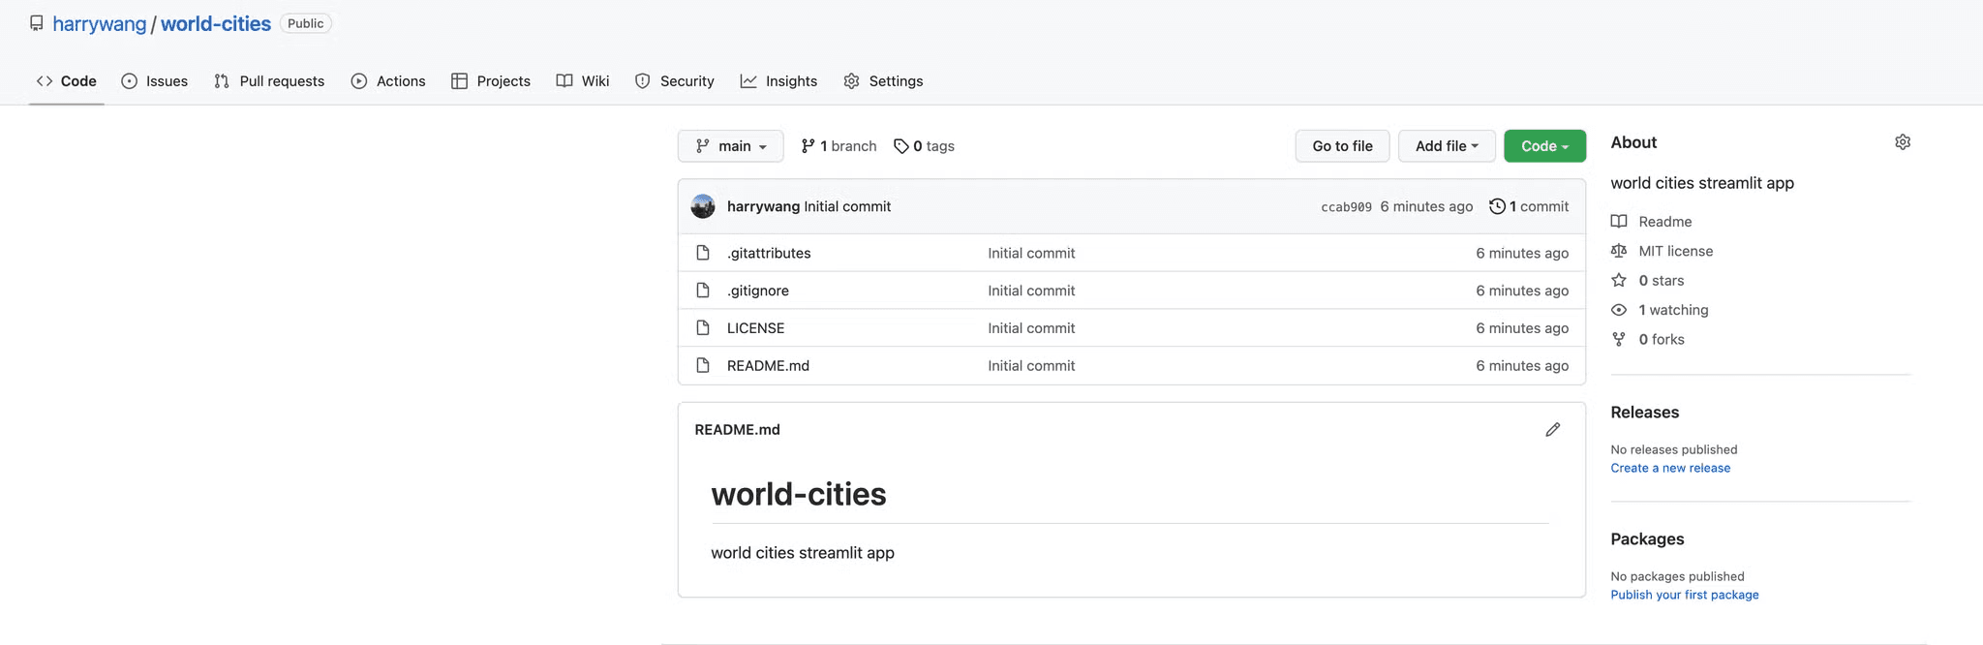This screenshot has height=645, width=1983.
Task: Open the .gitattributes file
Action: (769, 253)
